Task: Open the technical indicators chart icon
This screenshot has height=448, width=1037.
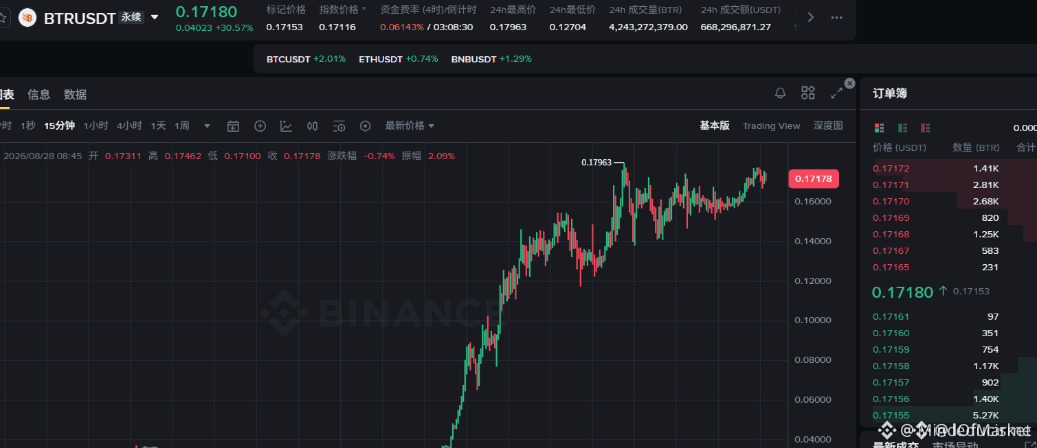Action: [287, 126]
